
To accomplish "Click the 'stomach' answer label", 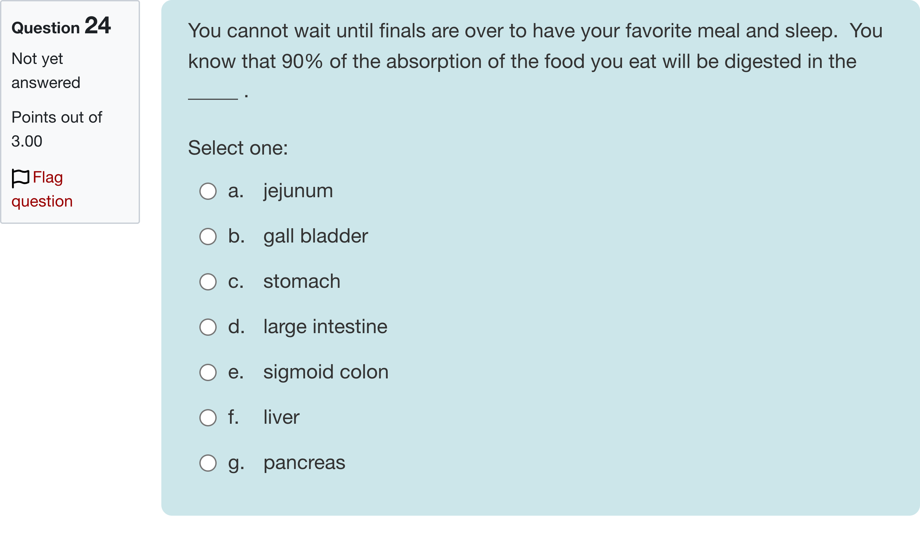I will click(x=302, y=281).
